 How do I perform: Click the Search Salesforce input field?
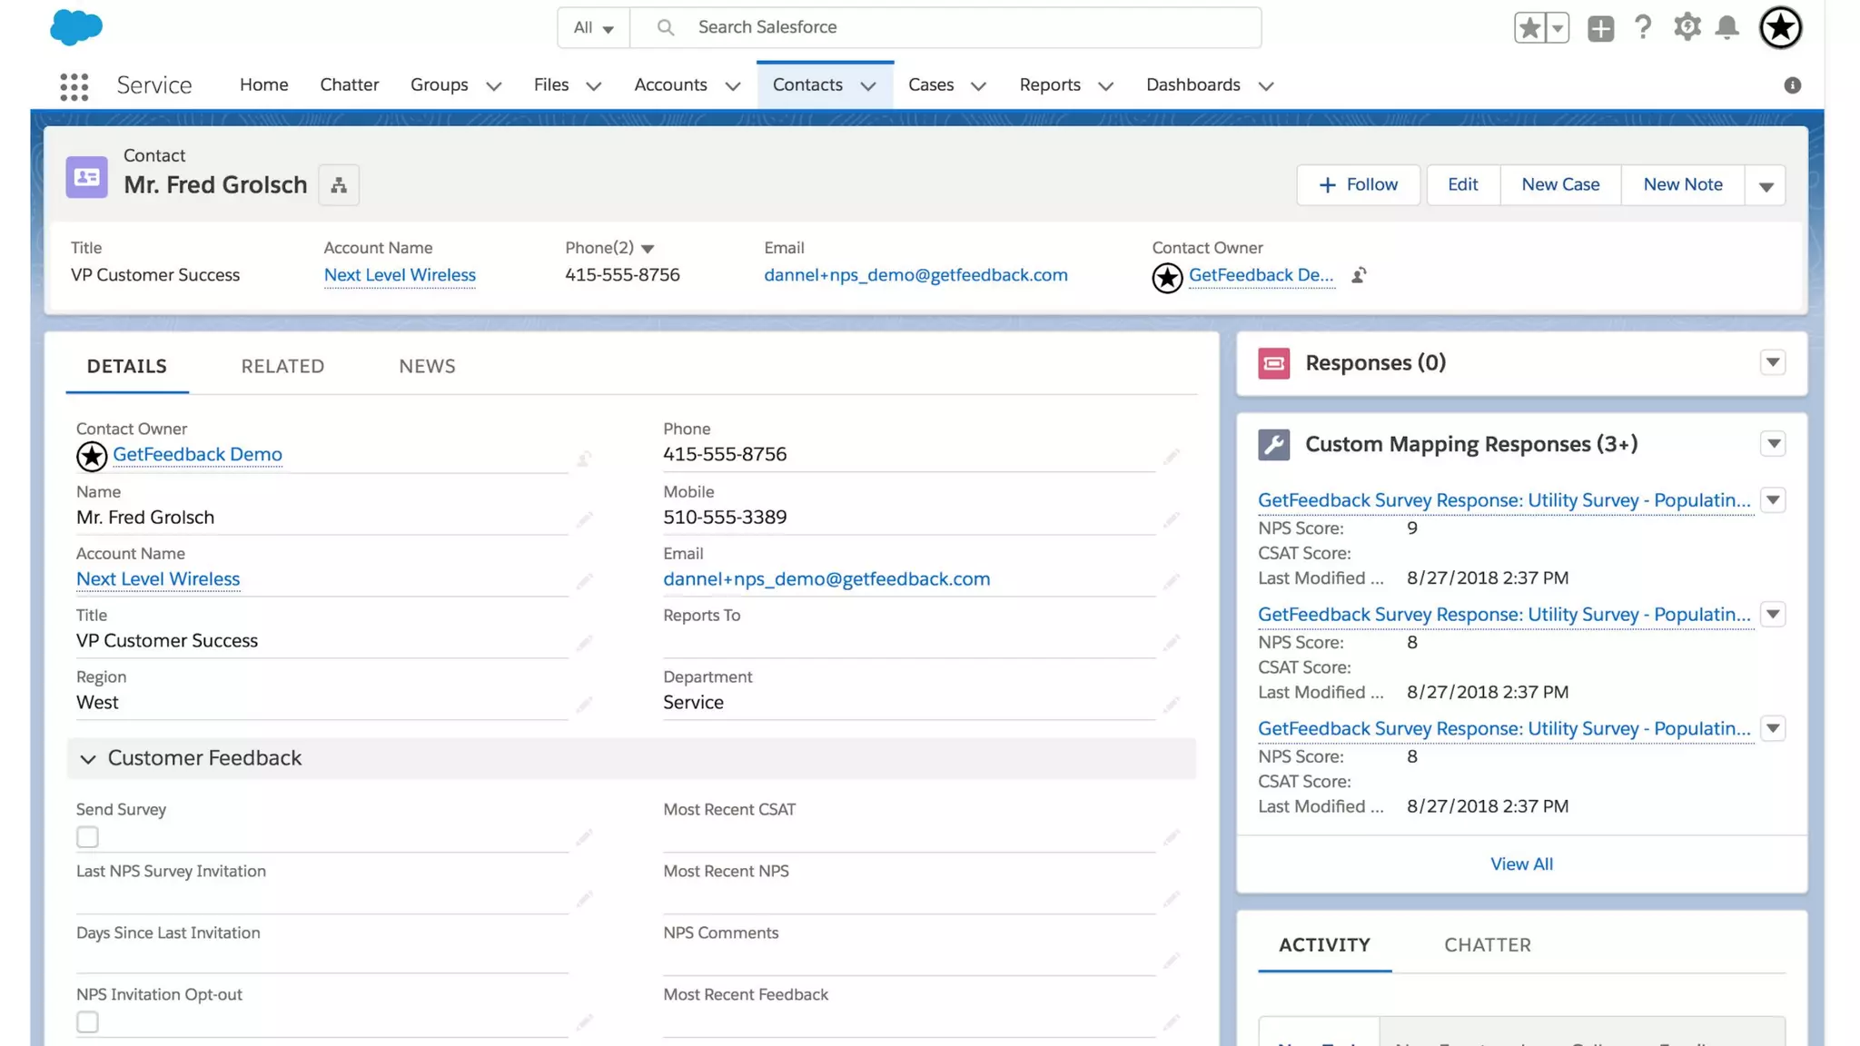click(945, 27)
